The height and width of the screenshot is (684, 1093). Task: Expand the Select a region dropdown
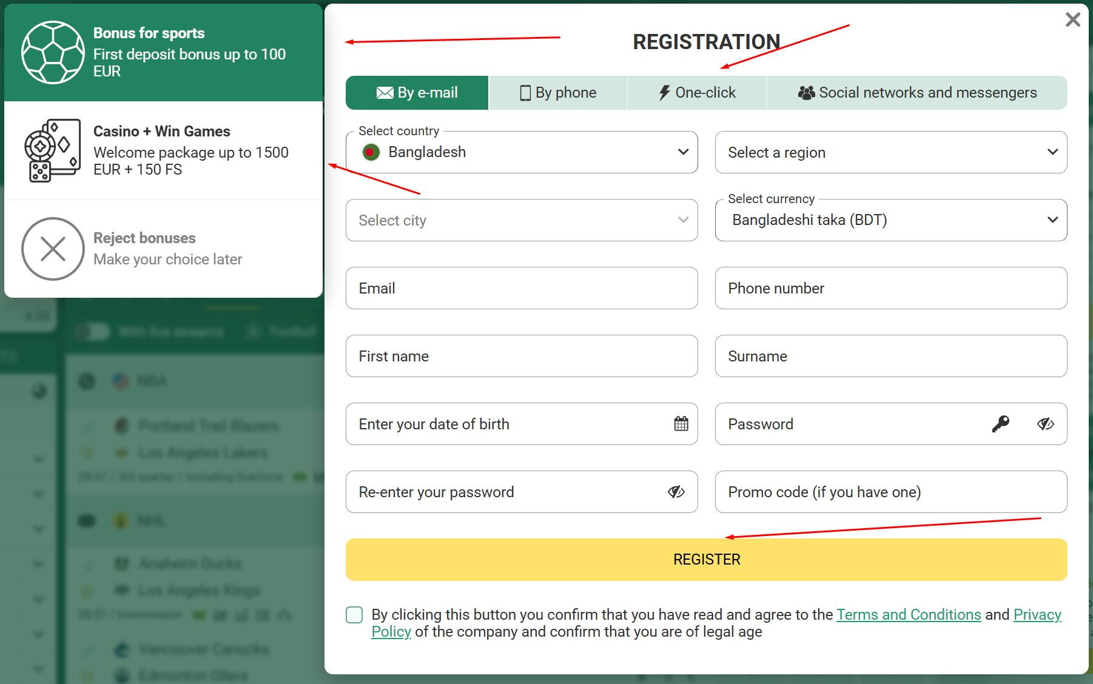[890, 152]
